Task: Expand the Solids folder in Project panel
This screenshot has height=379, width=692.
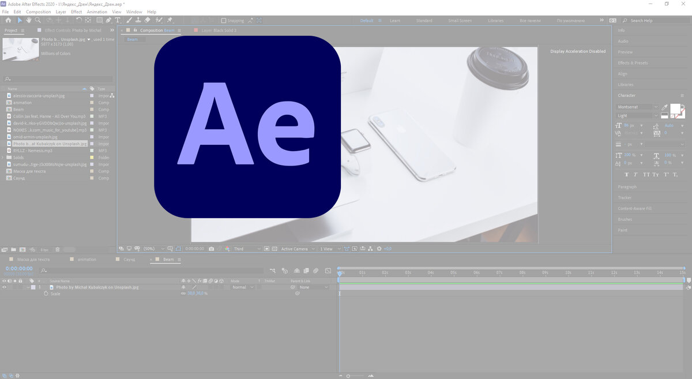Action: tap(3, 157)
